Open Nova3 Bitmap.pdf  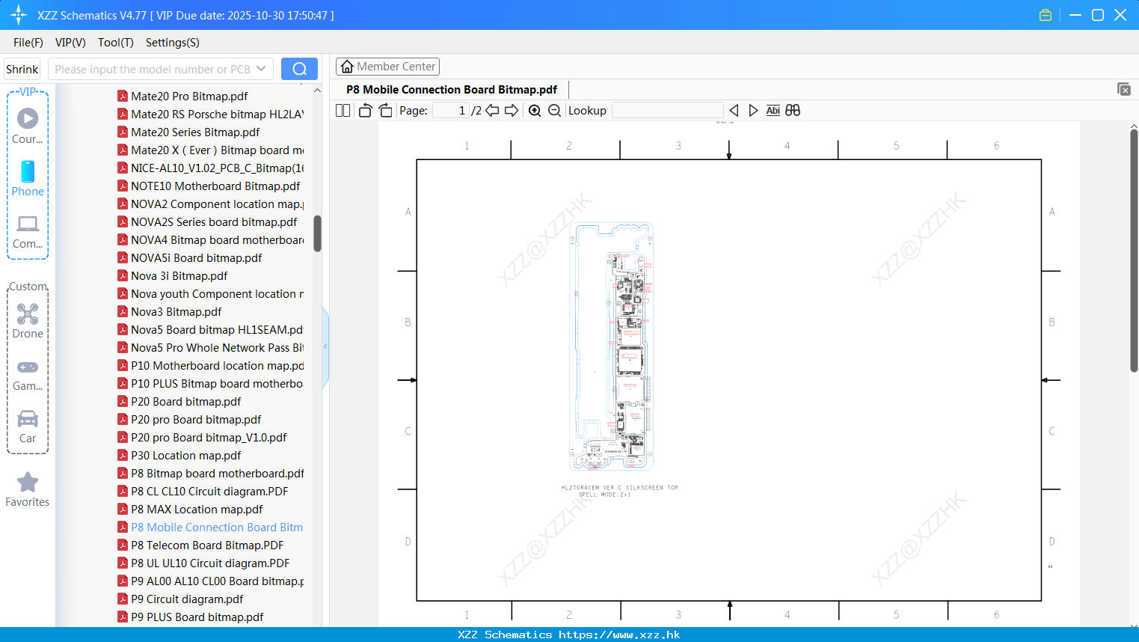170,311
